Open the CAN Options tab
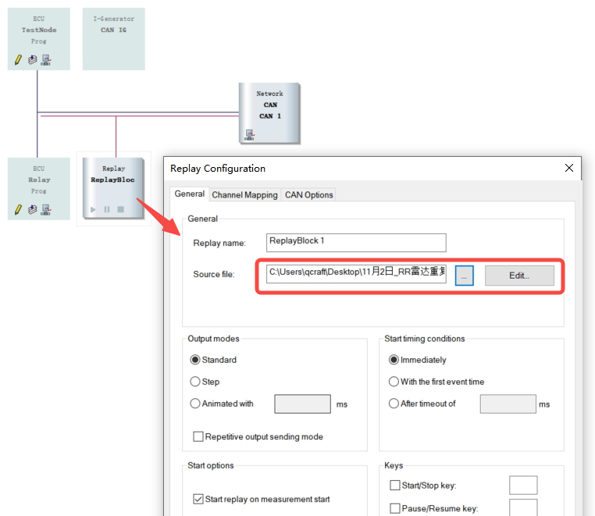 click(308, 194)
